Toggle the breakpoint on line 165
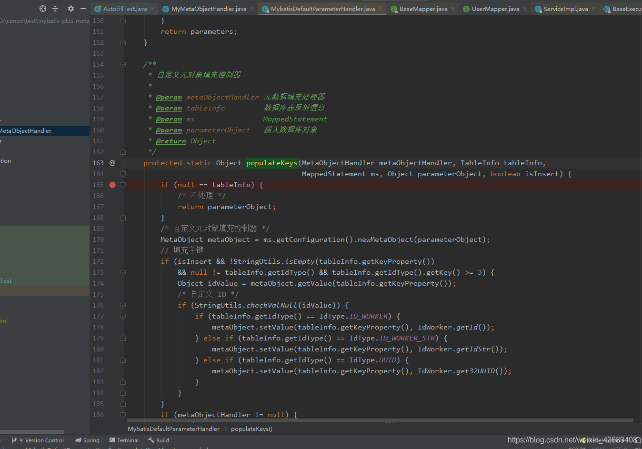The width and height of the screenshot is (642, 449). (112, 185)
